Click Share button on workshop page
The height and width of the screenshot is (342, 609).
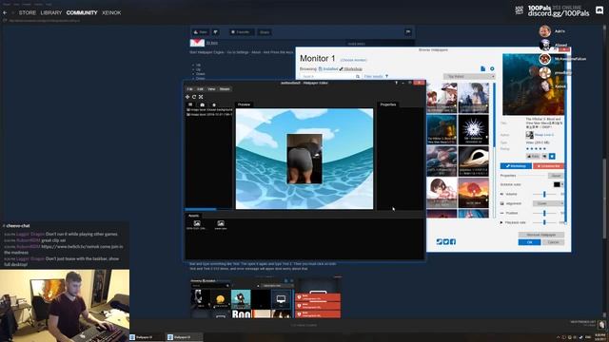click(265, 32)
